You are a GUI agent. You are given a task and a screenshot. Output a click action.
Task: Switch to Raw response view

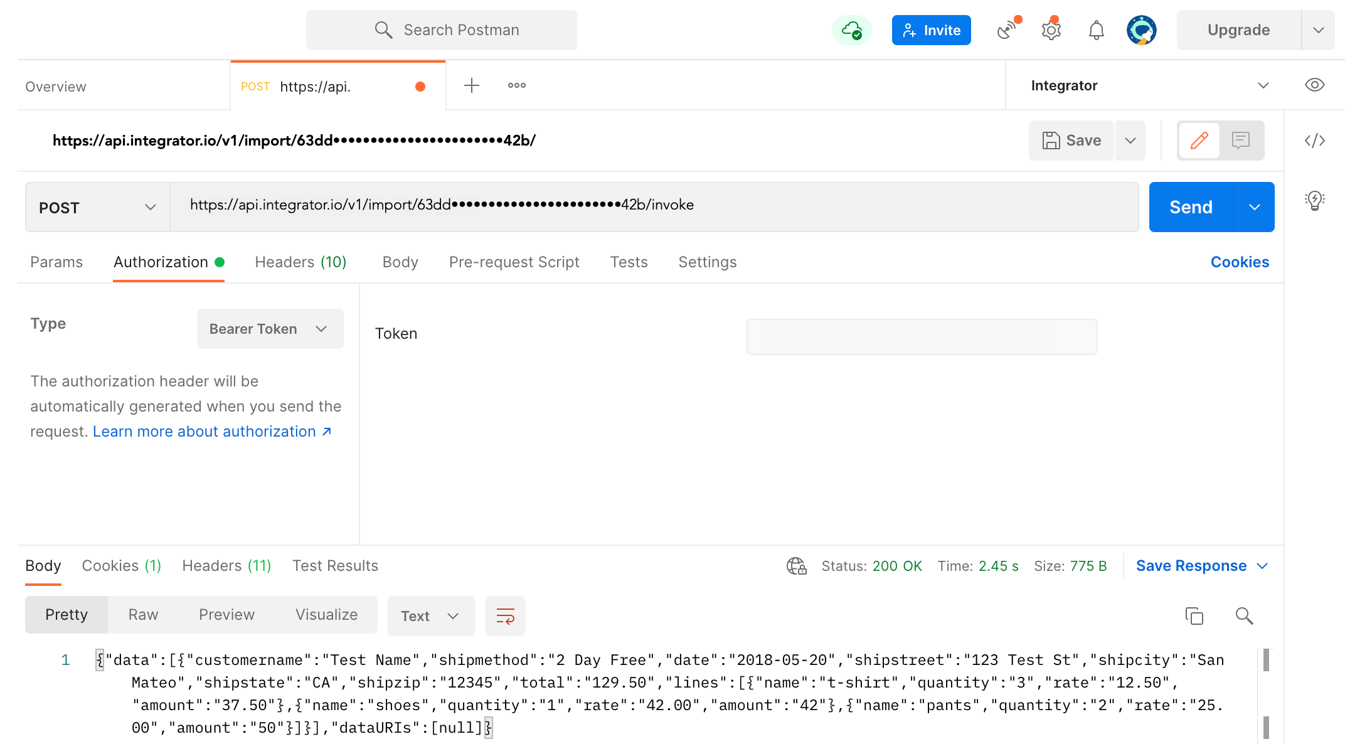pos(143,615)
